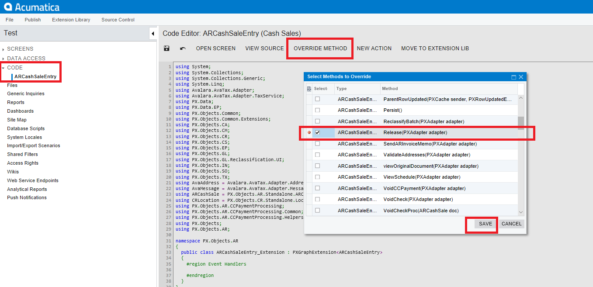Check the VoidCCPayment method checkbox
593x287 pixels.
[x=317, y=188]
